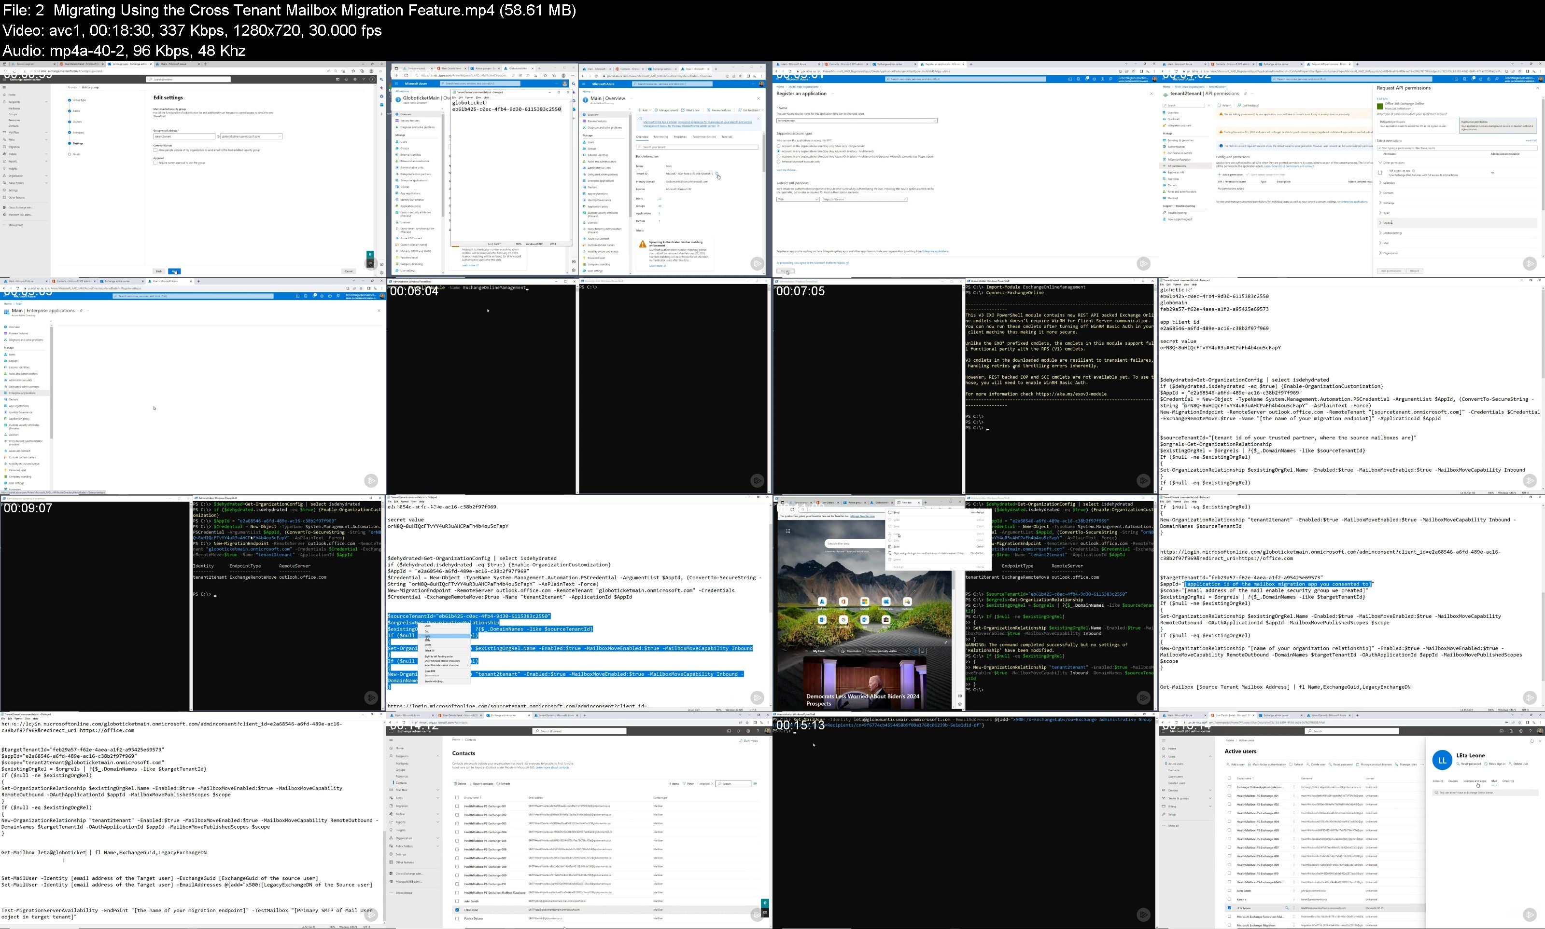Select the Multitenant accounts radio option
1545x929 pixels.
click(x=779, y=151)
